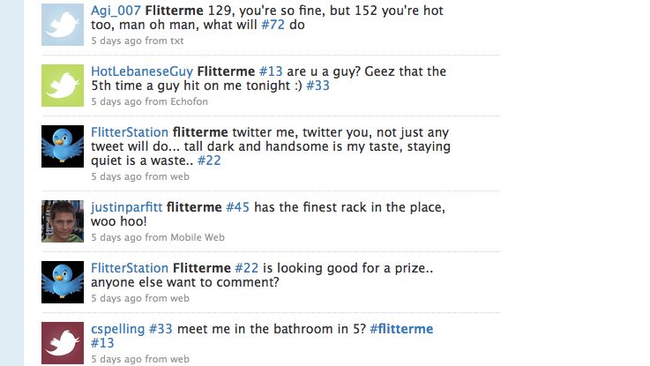Click FlitterStation avatar beside the prize tweet
Viewport: 650px width, 366px height.
(x=63, y=282)
